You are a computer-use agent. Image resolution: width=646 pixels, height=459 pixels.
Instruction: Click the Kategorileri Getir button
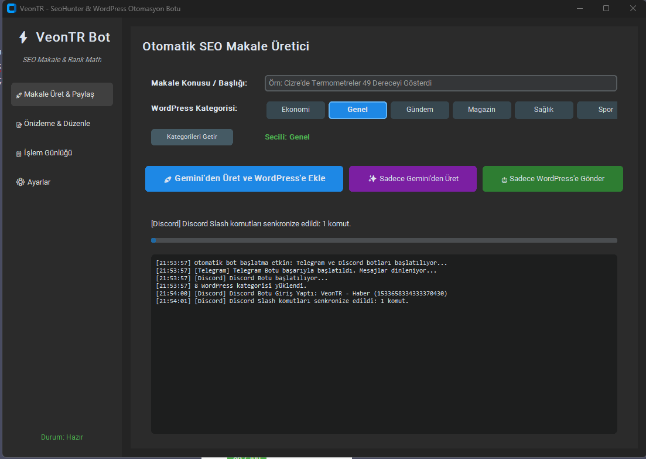192,137
